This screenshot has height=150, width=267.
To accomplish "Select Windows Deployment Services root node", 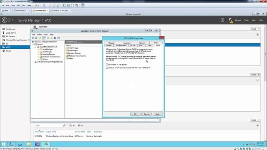I will (46, 42).
